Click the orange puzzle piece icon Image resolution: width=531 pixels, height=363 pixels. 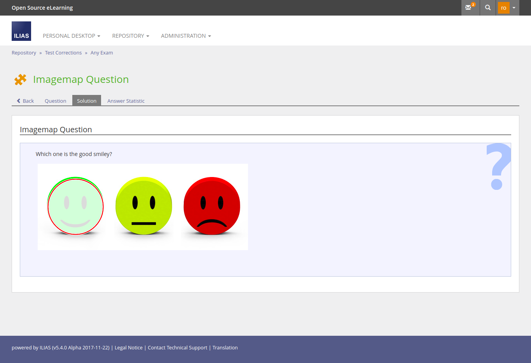[20, 79]
